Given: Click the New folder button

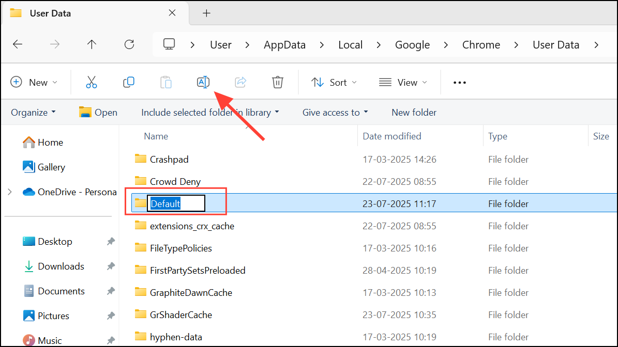Looking at the screenshot, I should point(414,112).
